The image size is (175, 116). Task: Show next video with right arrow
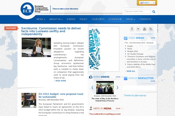pyautogui.click(x=118, y=87)
